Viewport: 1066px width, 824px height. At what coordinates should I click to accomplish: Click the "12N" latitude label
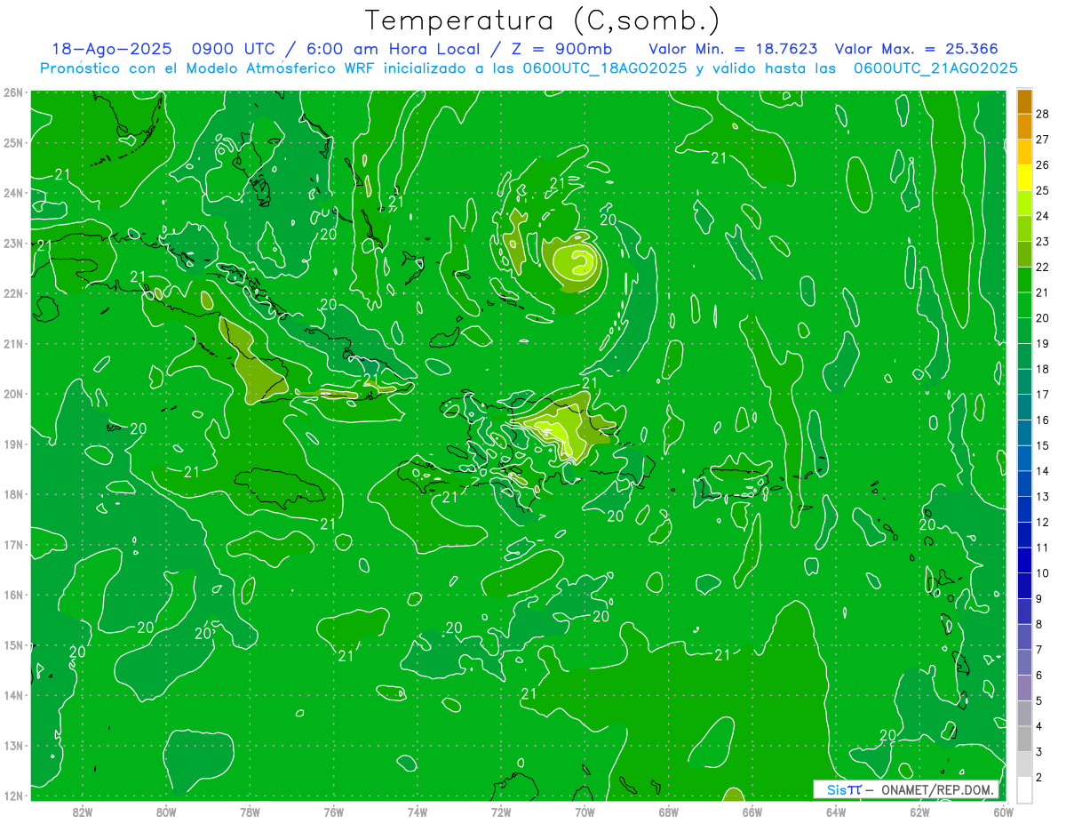tap(13, 796)
